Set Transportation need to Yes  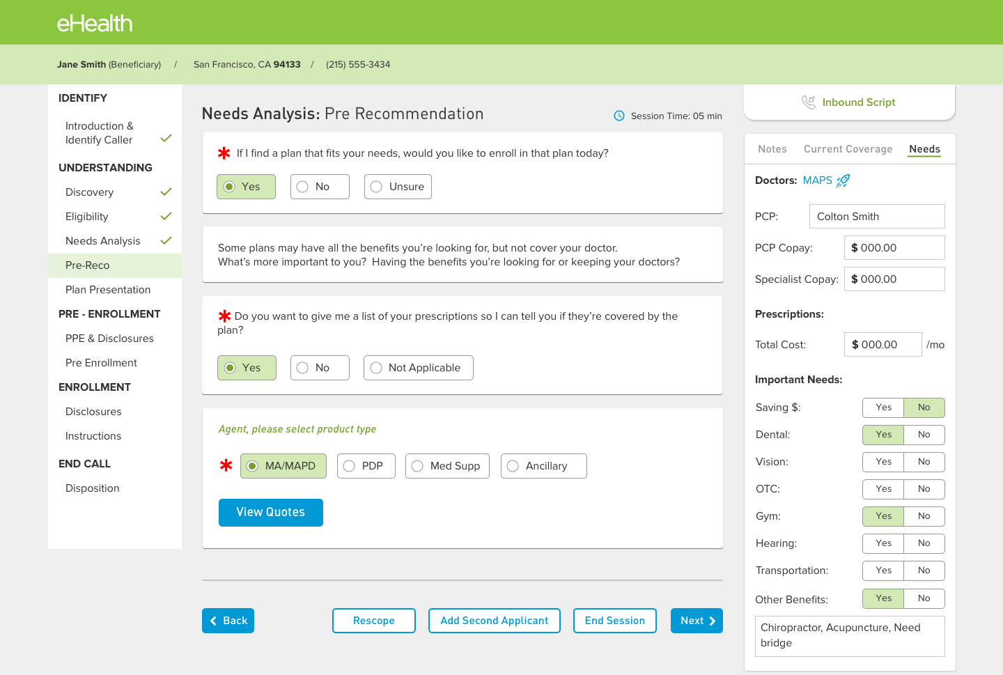coord(883,571)
